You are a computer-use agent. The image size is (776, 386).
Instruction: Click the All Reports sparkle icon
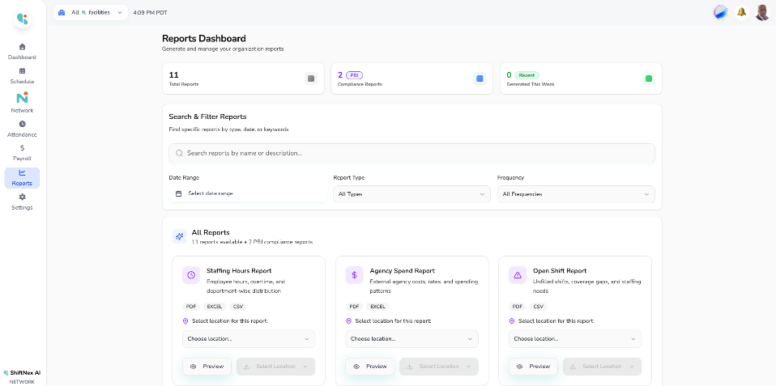click(x=179, y=236)
